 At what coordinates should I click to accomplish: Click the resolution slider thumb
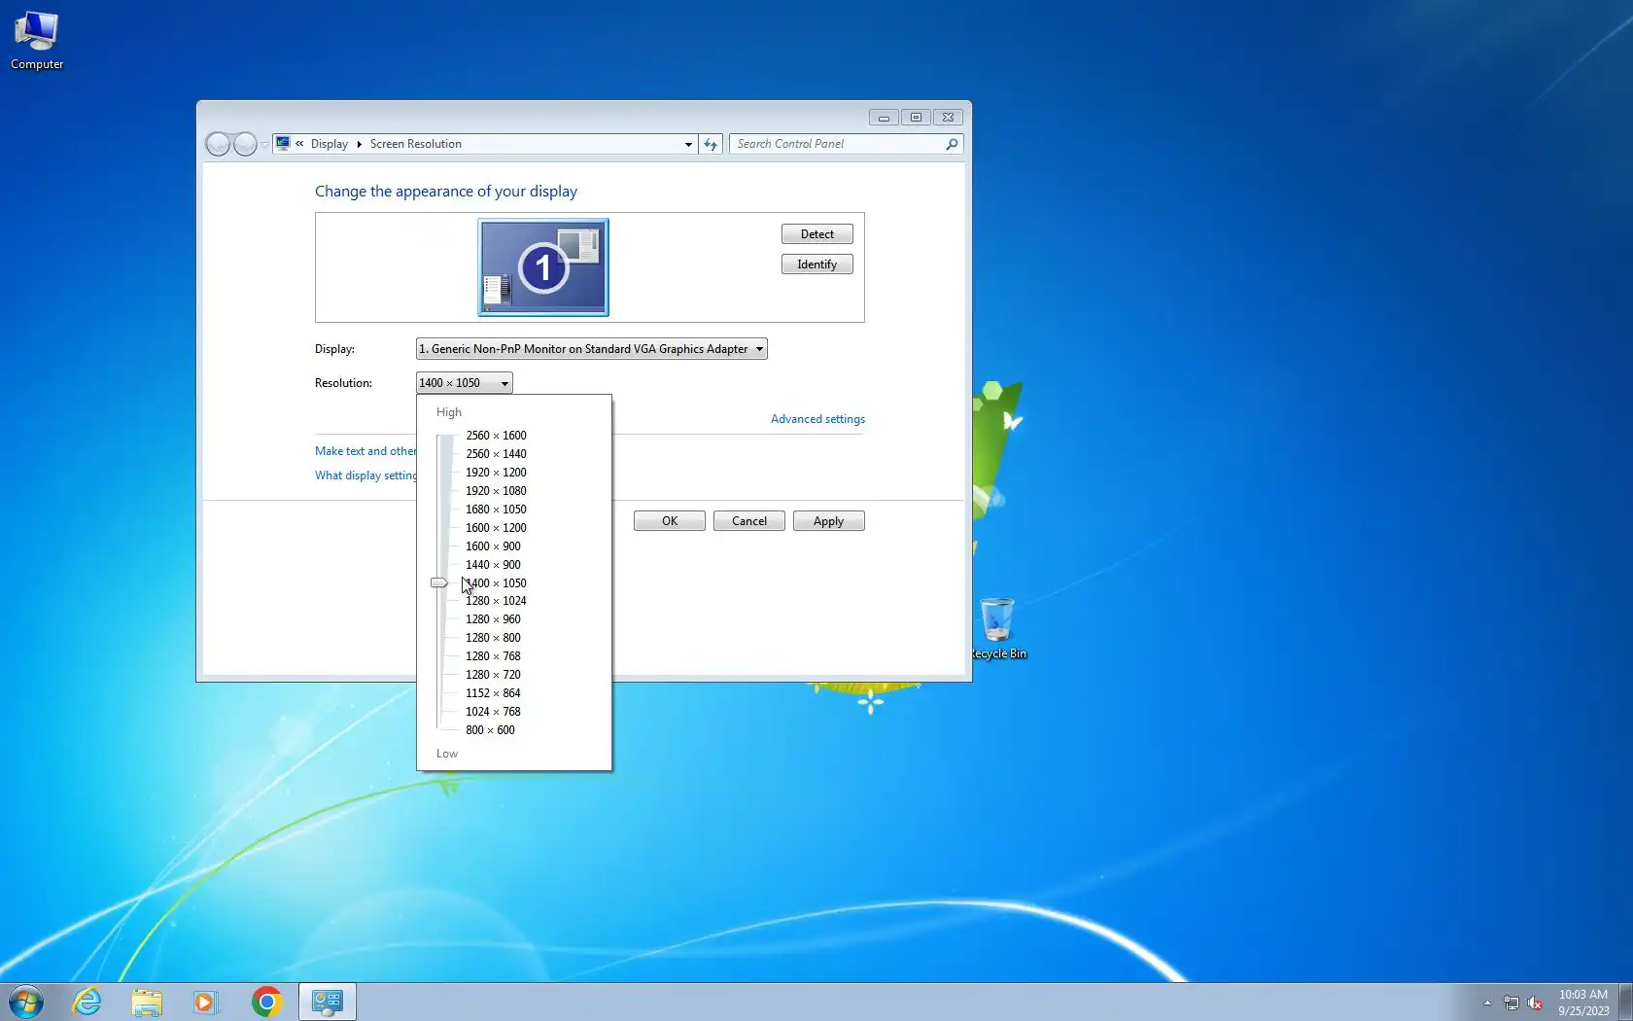(439, 582)
